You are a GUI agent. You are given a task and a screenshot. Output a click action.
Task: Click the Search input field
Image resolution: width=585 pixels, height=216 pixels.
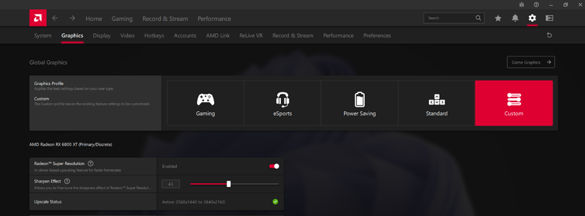tap(454, 18)
